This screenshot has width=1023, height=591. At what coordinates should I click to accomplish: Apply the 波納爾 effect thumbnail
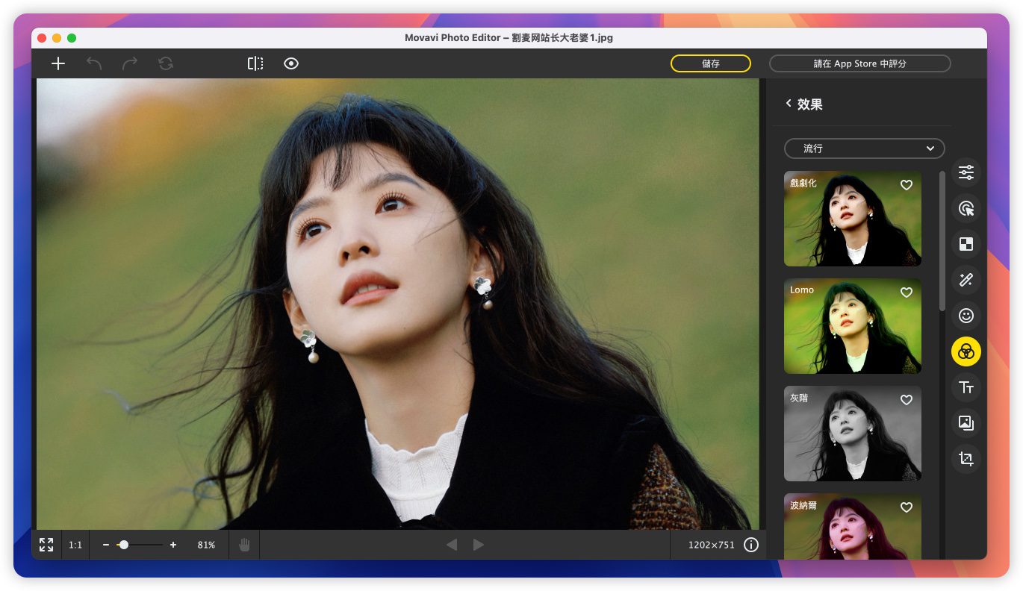click(x=853, y=526)
